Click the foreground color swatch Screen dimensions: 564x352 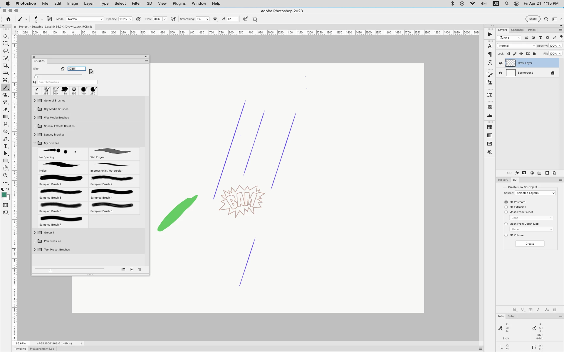point(4,195)
